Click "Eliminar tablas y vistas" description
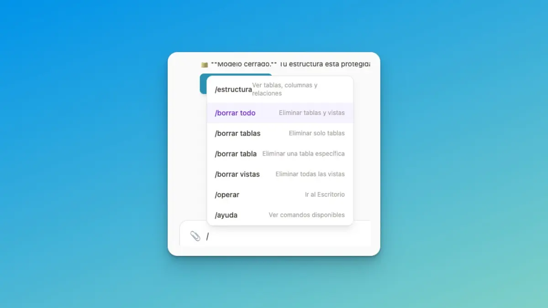Screen dimensions: 548x308 312,113
